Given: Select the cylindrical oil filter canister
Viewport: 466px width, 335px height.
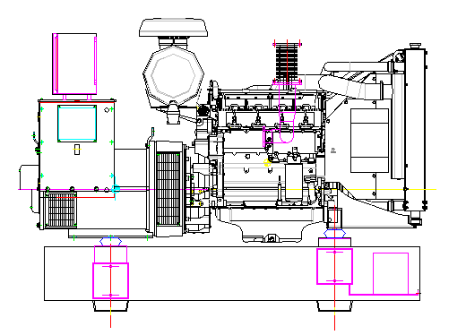Looking at the screenshot, I should [294, 182].
